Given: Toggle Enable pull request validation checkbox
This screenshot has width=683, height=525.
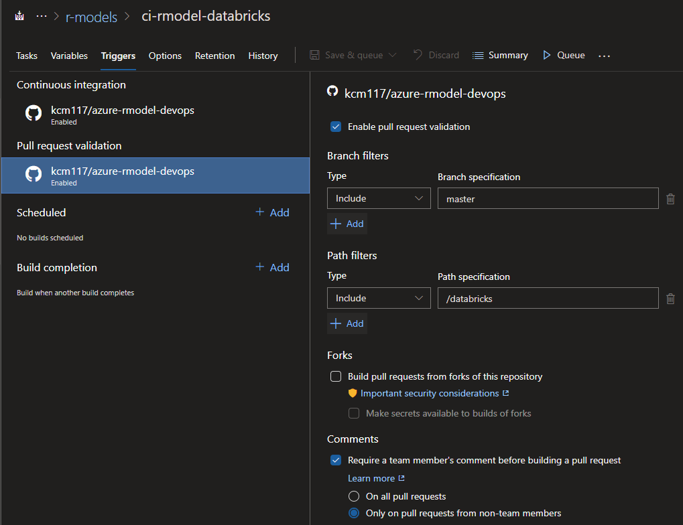Looking at the screenshot, I should (336, 127).
